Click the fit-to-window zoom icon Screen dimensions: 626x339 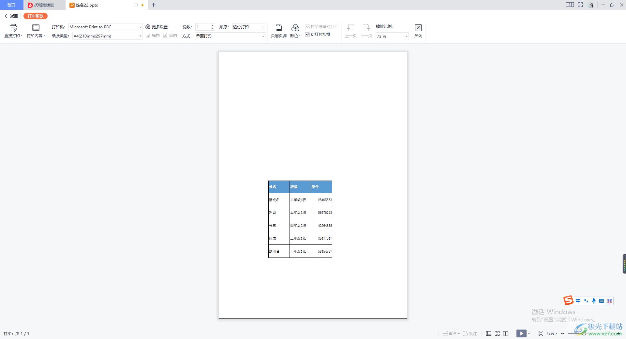[x=541, y=333]
